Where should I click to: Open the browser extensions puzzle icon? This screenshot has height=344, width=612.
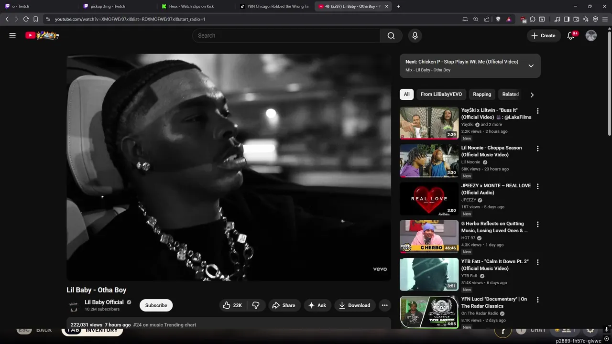[533, 19]
